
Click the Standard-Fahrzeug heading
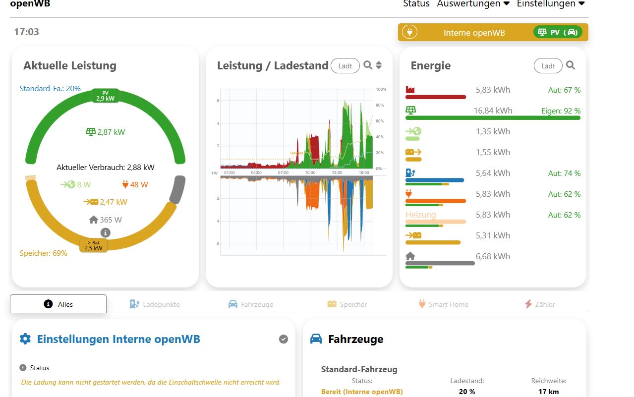point(359,369)
